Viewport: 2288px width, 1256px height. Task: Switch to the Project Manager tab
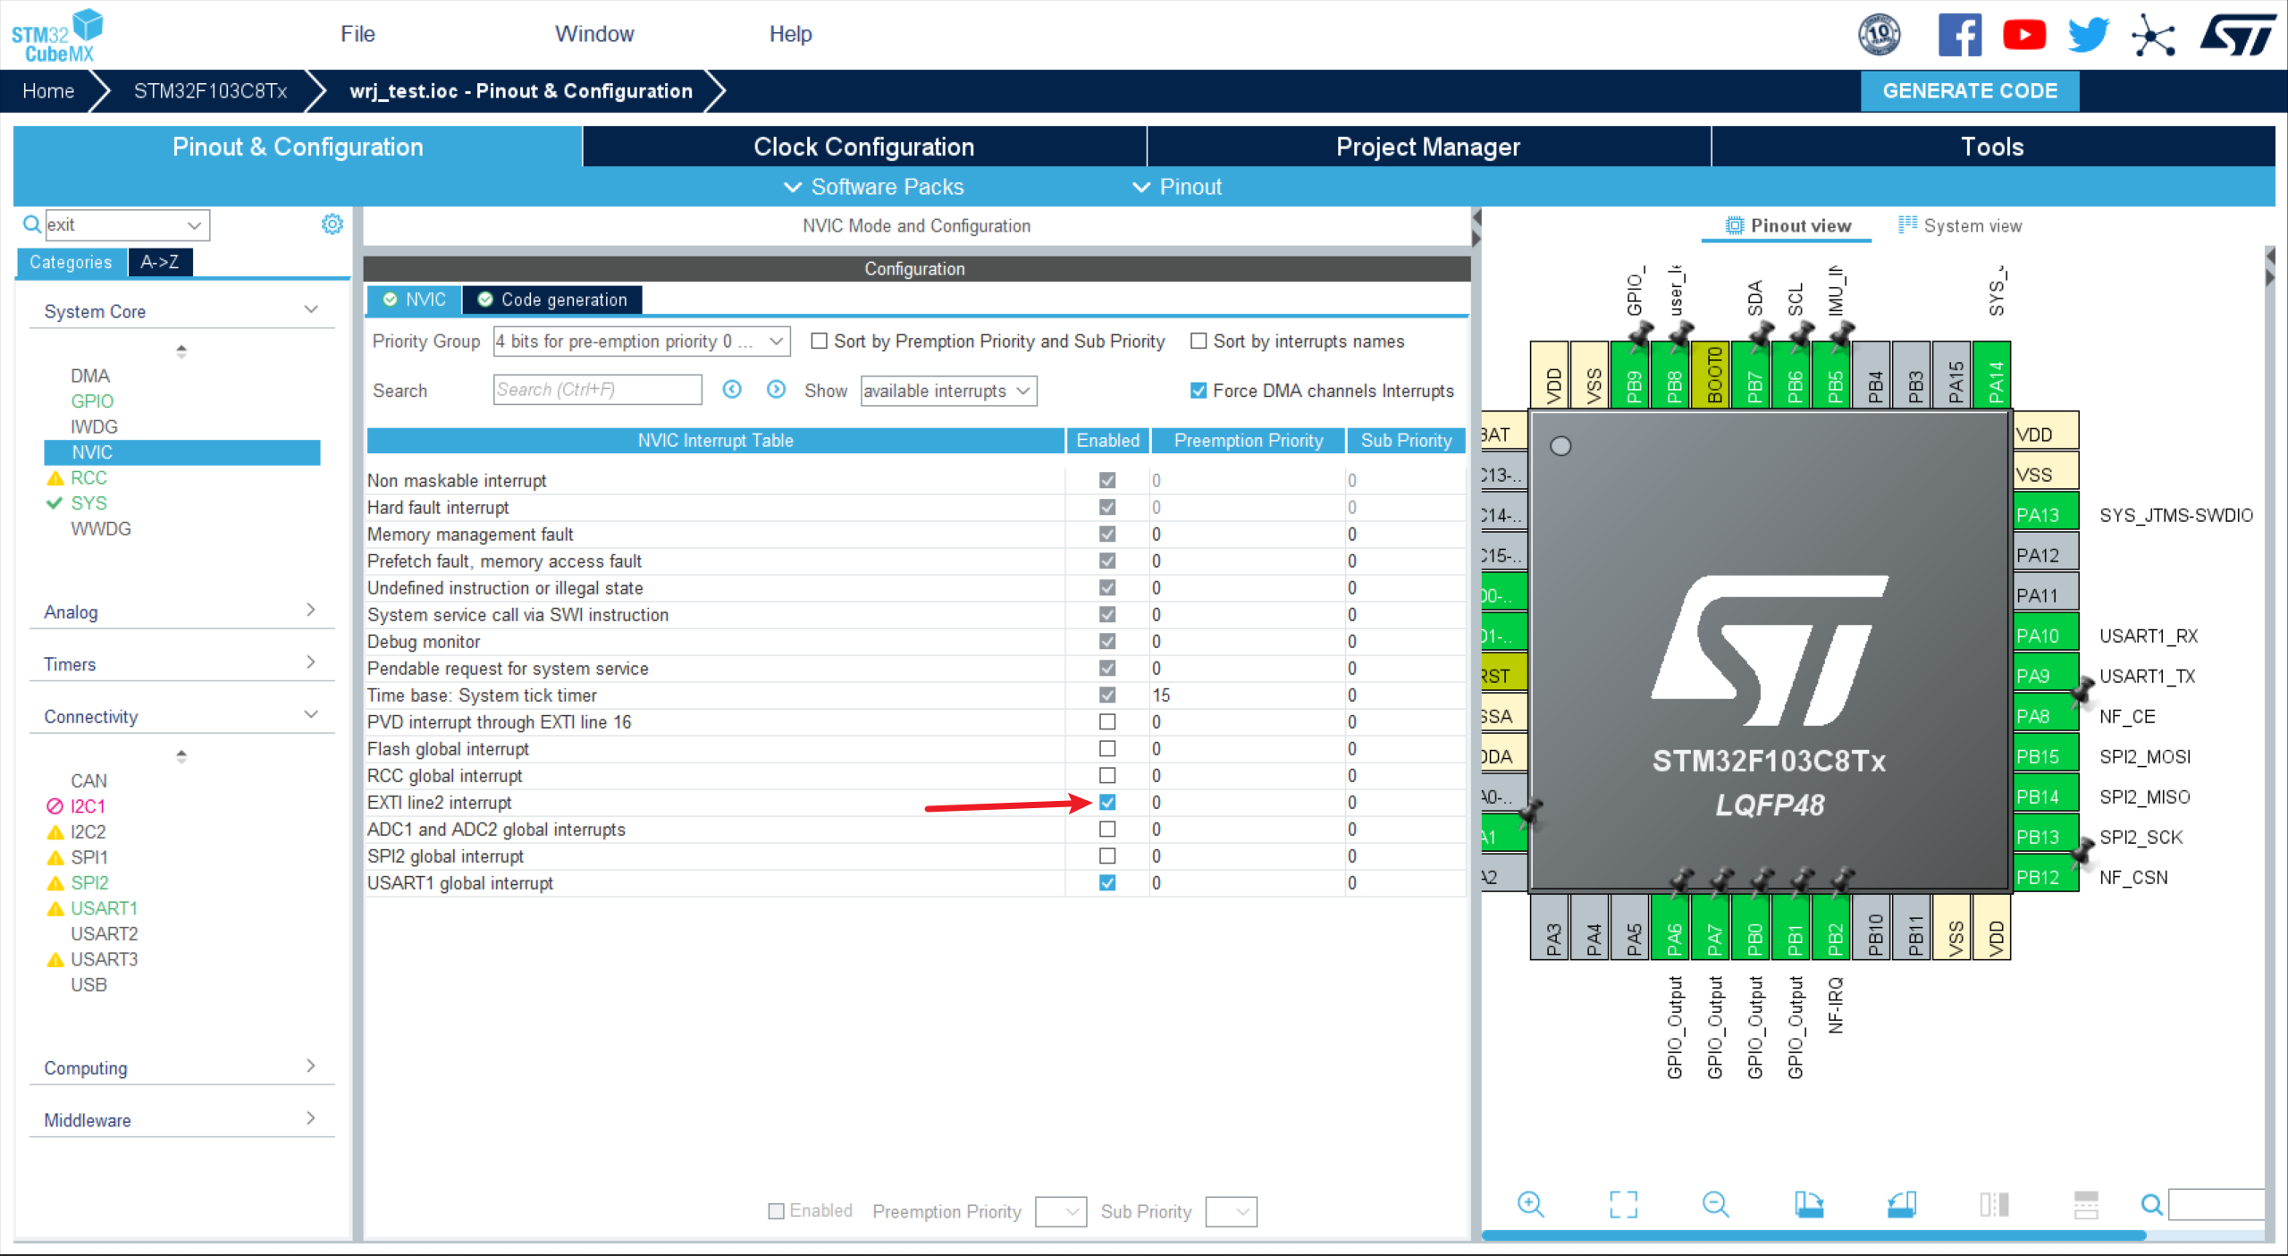[x=1427, y=146]
